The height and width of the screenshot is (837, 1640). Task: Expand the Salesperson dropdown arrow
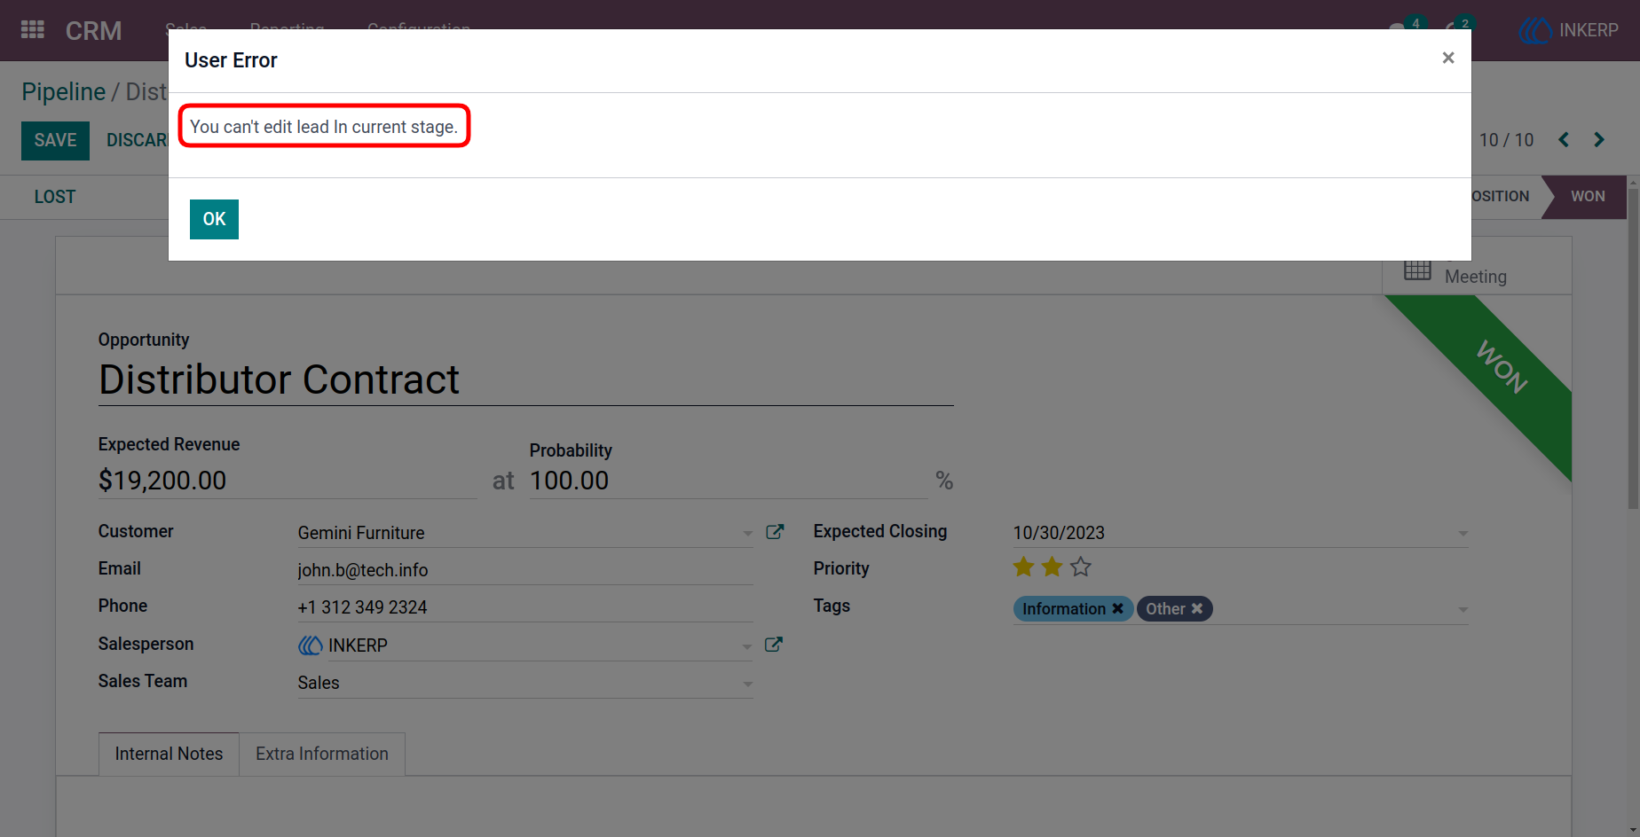[x=747, y=646]
